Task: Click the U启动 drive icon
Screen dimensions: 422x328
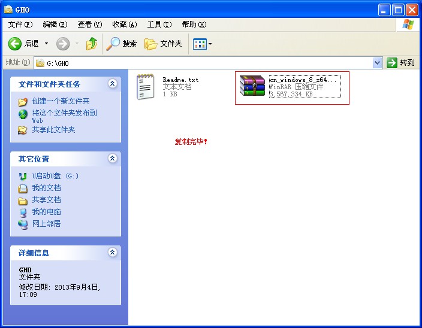Action: (x=23, y=176)
